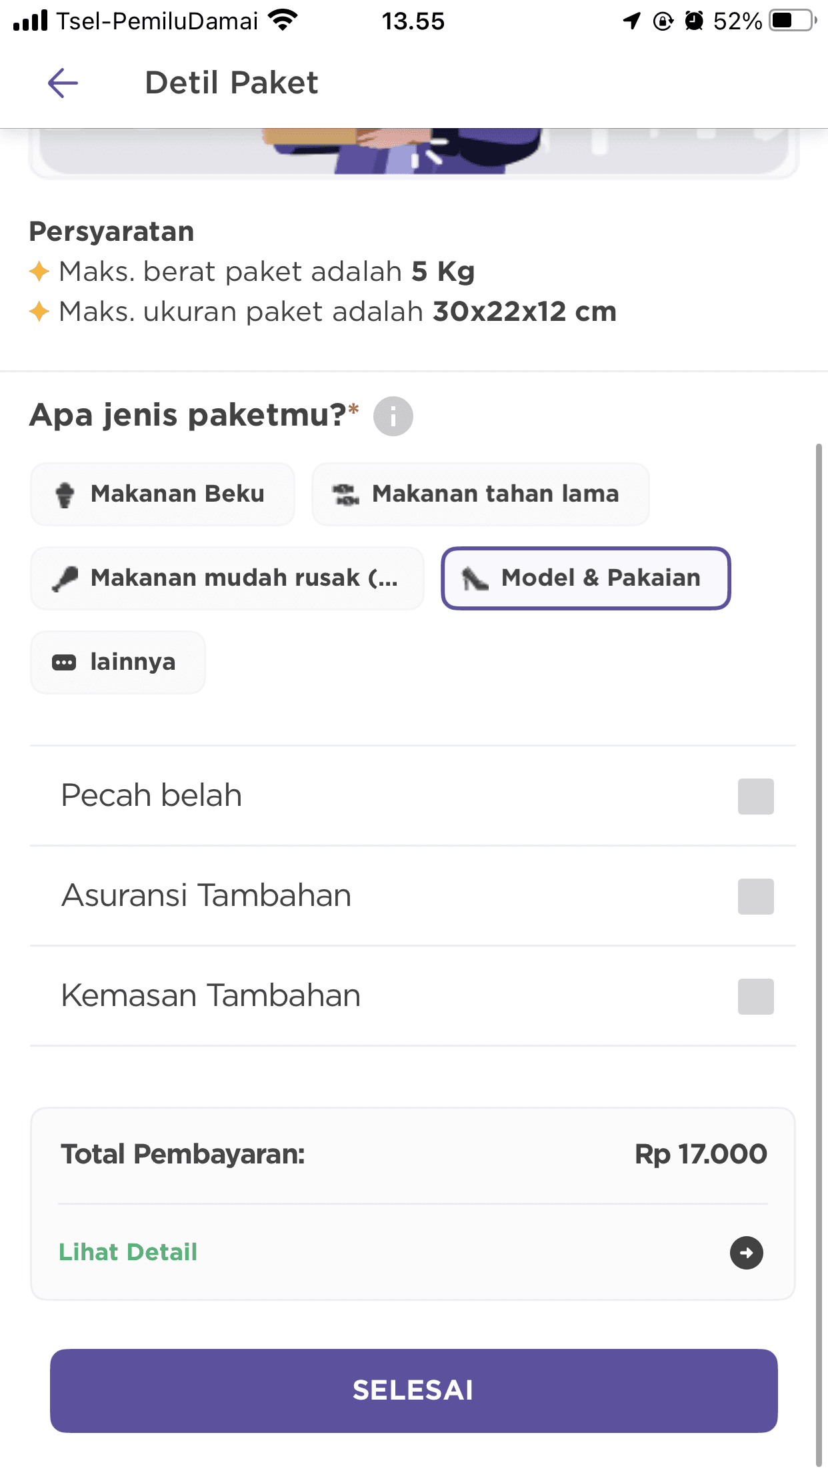828x1473 pixels.
Task: Click the vertical scrollbar on the right
Action: coord(819,954)
